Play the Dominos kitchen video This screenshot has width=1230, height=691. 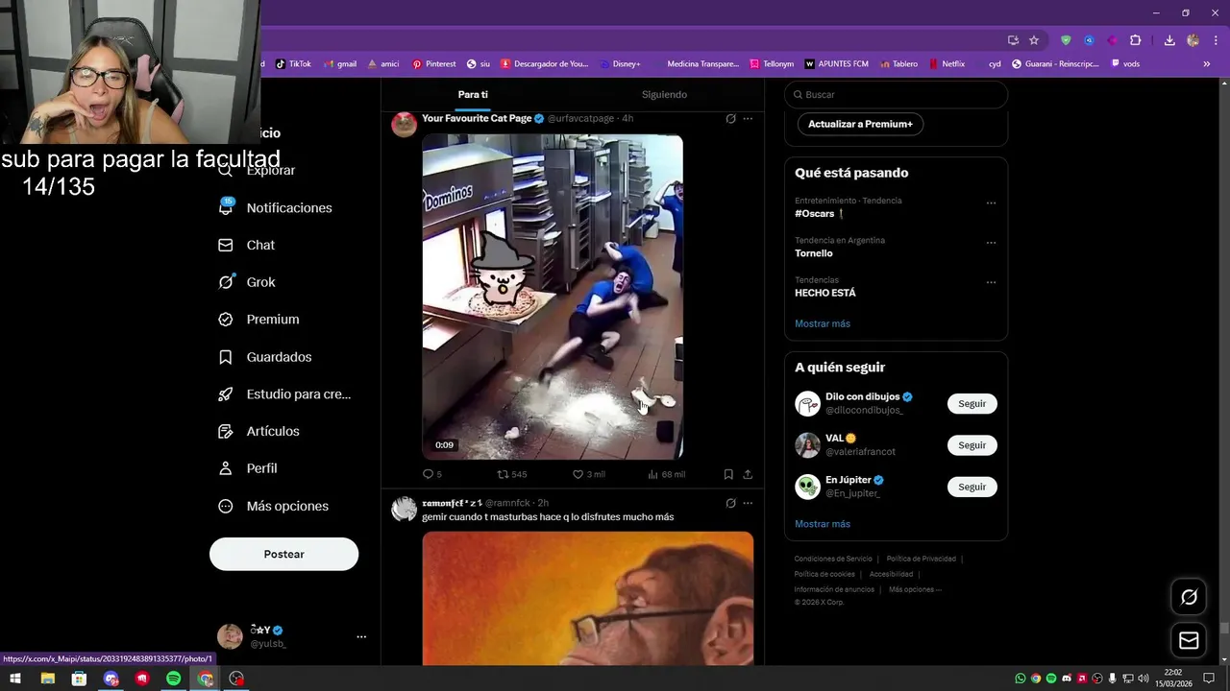click(553, 297)
